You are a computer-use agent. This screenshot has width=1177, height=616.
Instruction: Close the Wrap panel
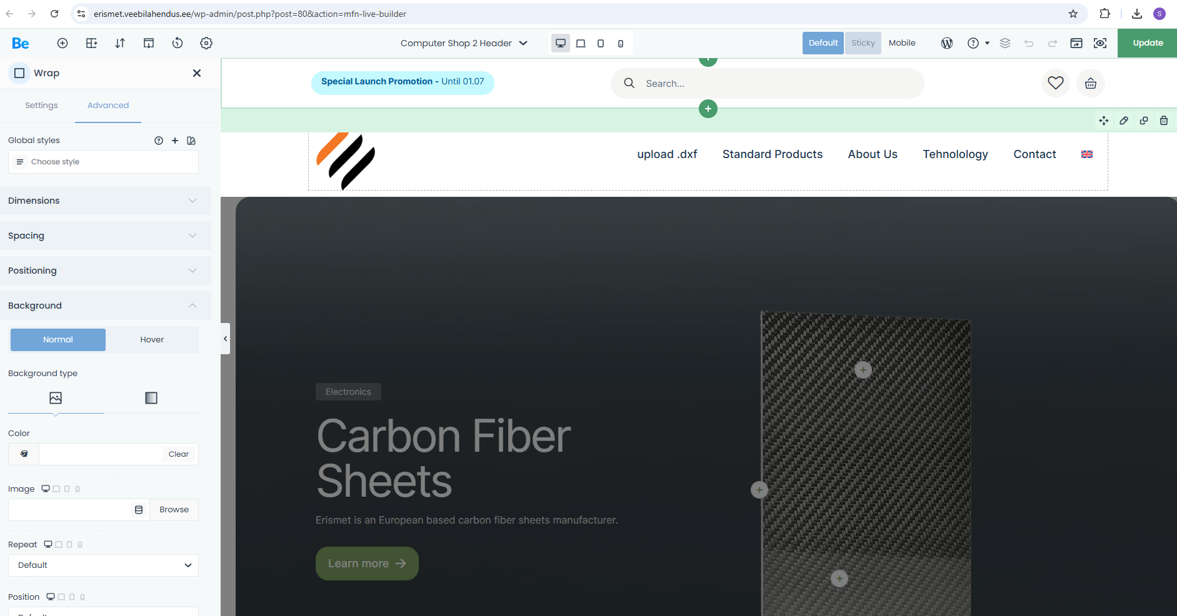[x=197, y=73]
